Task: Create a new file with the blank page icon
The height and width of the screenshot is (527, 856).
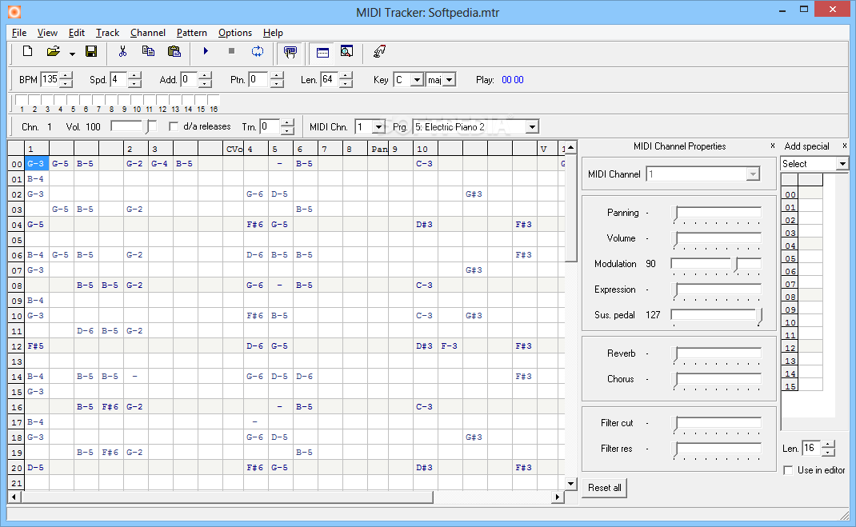Action: click(27, 52)
